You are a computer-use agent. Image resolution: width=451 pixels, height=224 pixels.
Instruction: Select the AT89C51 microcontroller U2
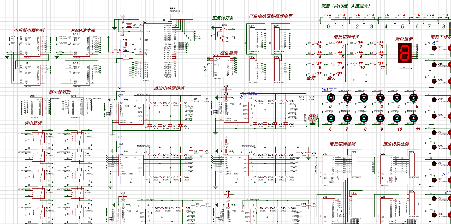coord(157,51)
